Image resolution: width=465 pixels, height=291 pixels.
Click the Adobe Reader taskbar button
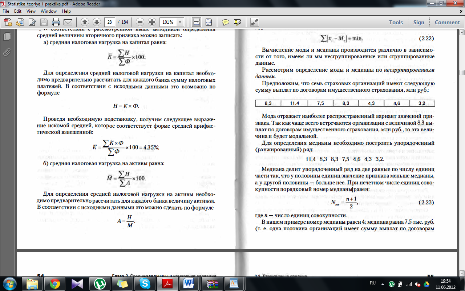click(167, 283)
